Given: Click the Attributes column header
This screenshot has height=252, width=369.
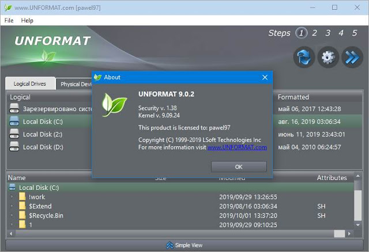Looking at the screenshot, I should 332,178.
